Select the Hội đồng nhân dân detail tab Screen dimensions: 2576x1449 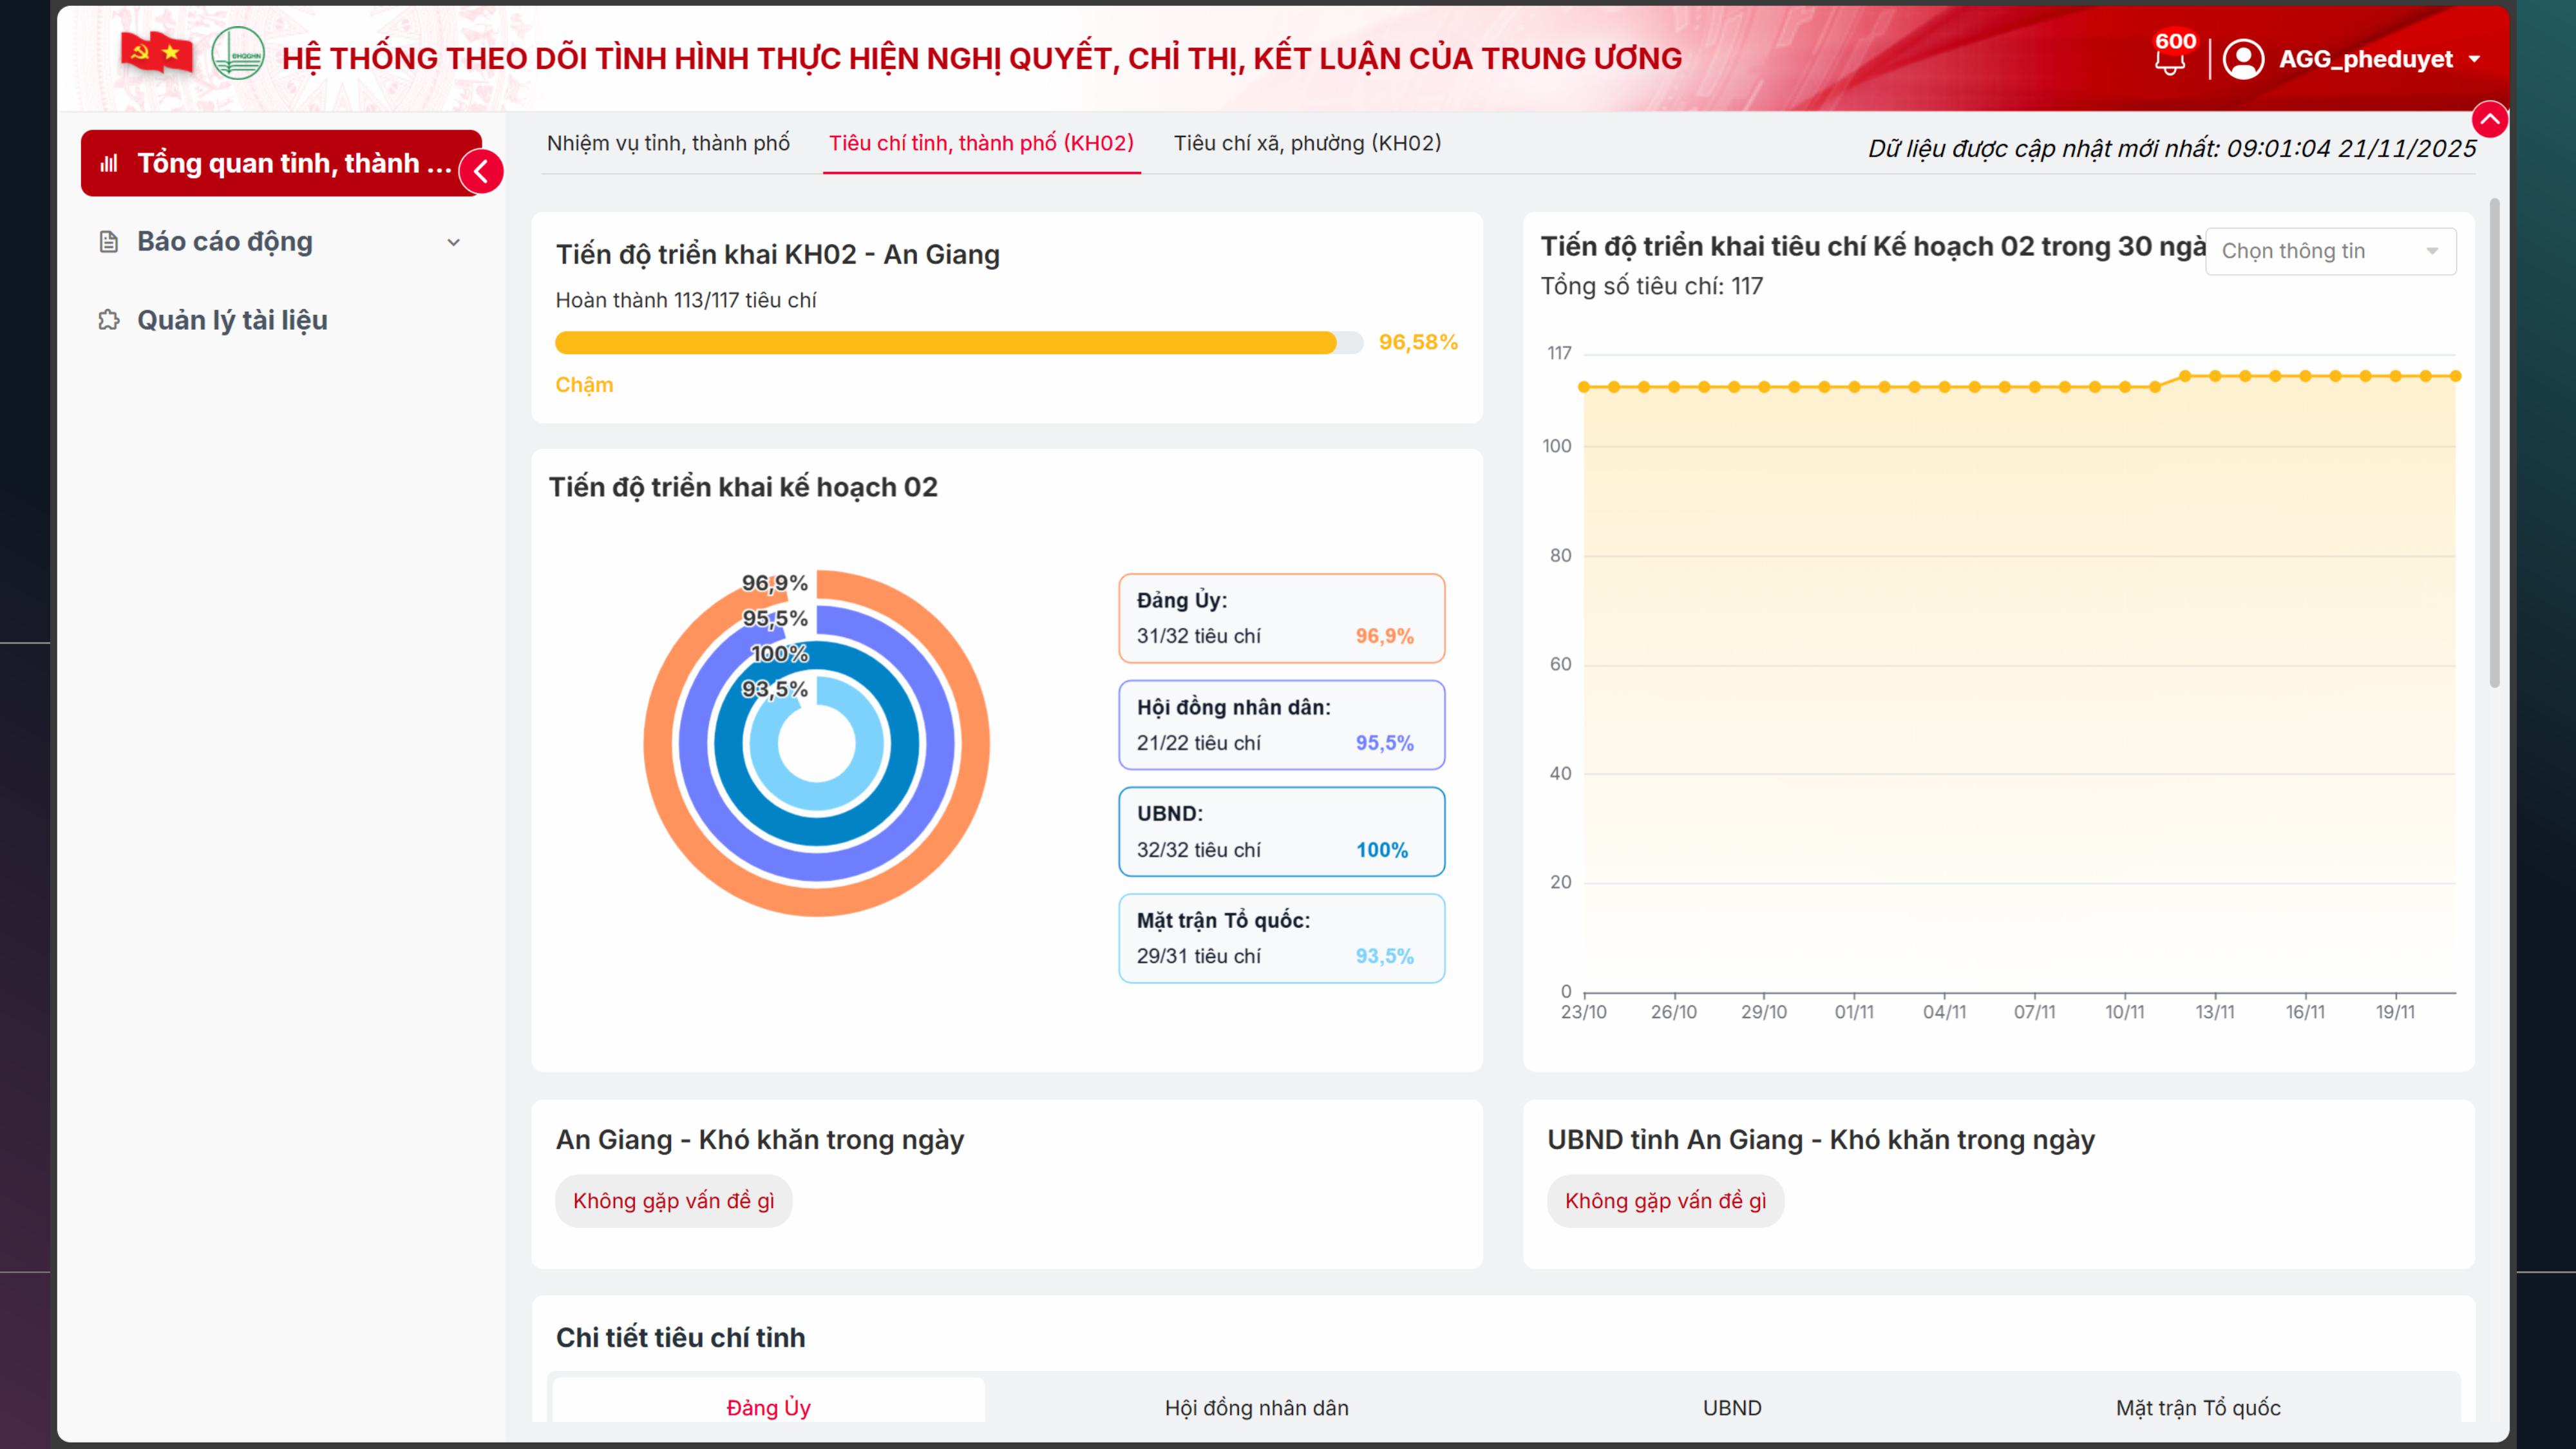click(x=1256, y=1407)
